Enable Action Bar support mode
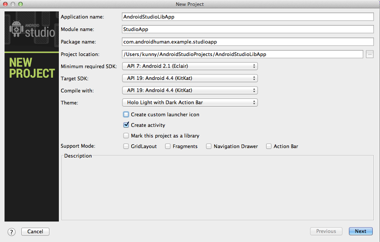Screen dimensions: 380x242 tap(269, 147)
